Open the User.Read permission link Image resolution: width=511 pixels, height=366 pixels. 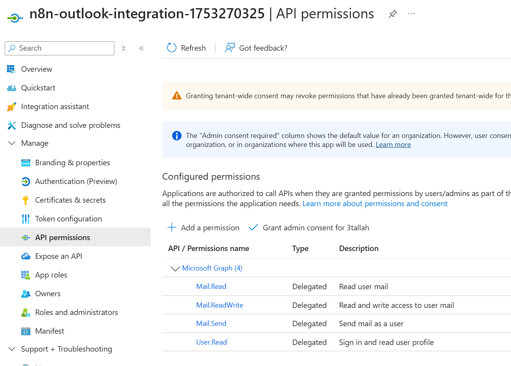tap(212, 342)
